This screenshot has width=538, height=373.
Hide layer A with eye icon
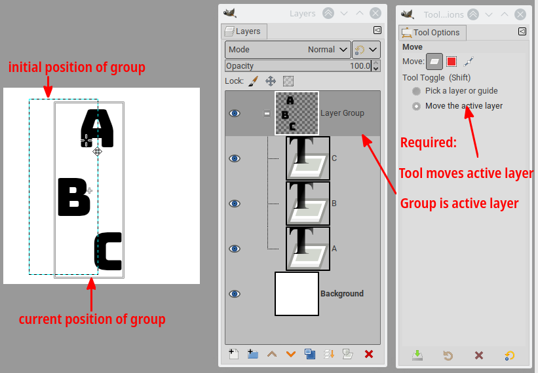tap(235, 249)
